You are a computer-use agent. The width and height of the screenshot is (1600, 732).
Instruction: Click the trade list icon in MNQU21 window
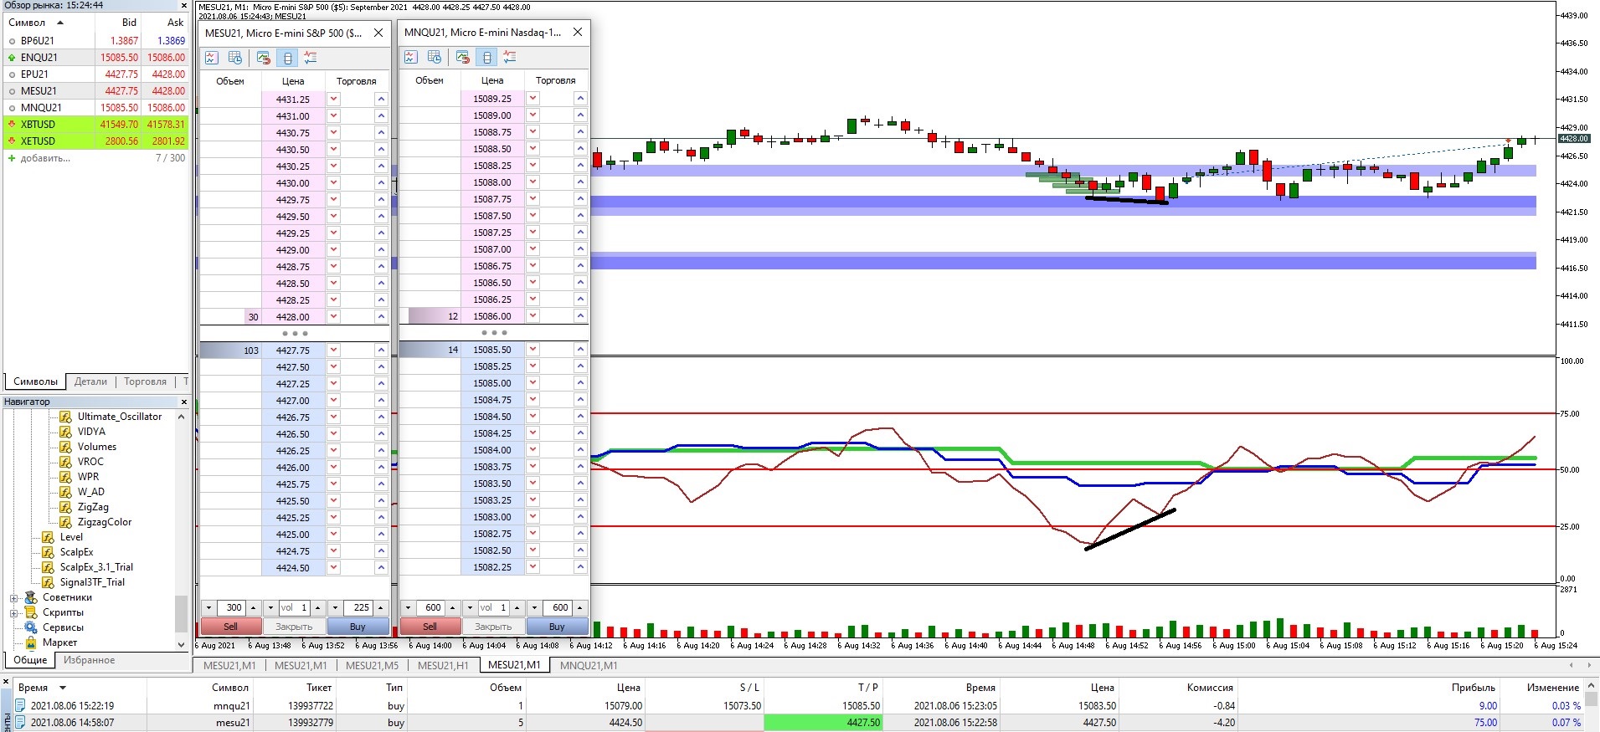coord(510,57)
